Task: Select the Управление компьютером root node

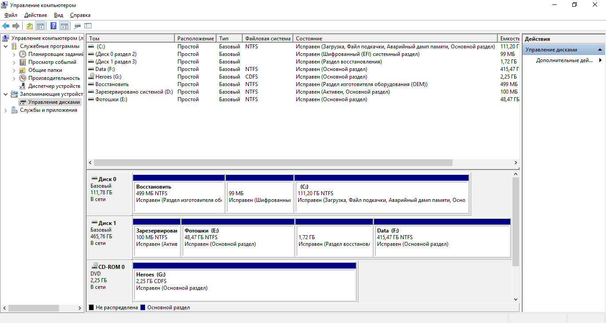Action: coord(43,39)
